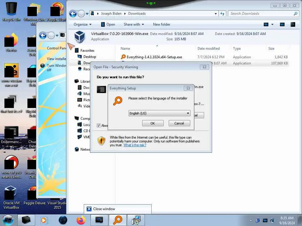Open the English (US) language dropdown
302x226 pixels.
tap(159, 113)
